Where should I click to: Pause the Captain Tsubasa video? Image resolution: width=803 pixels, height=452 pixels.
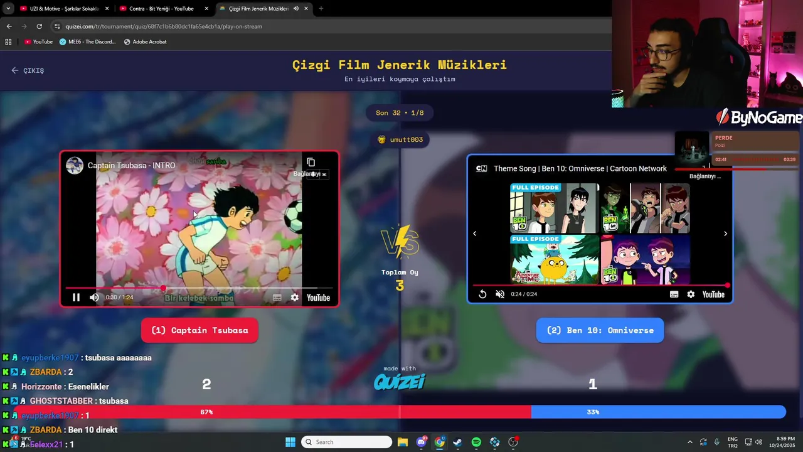point(76,298)
